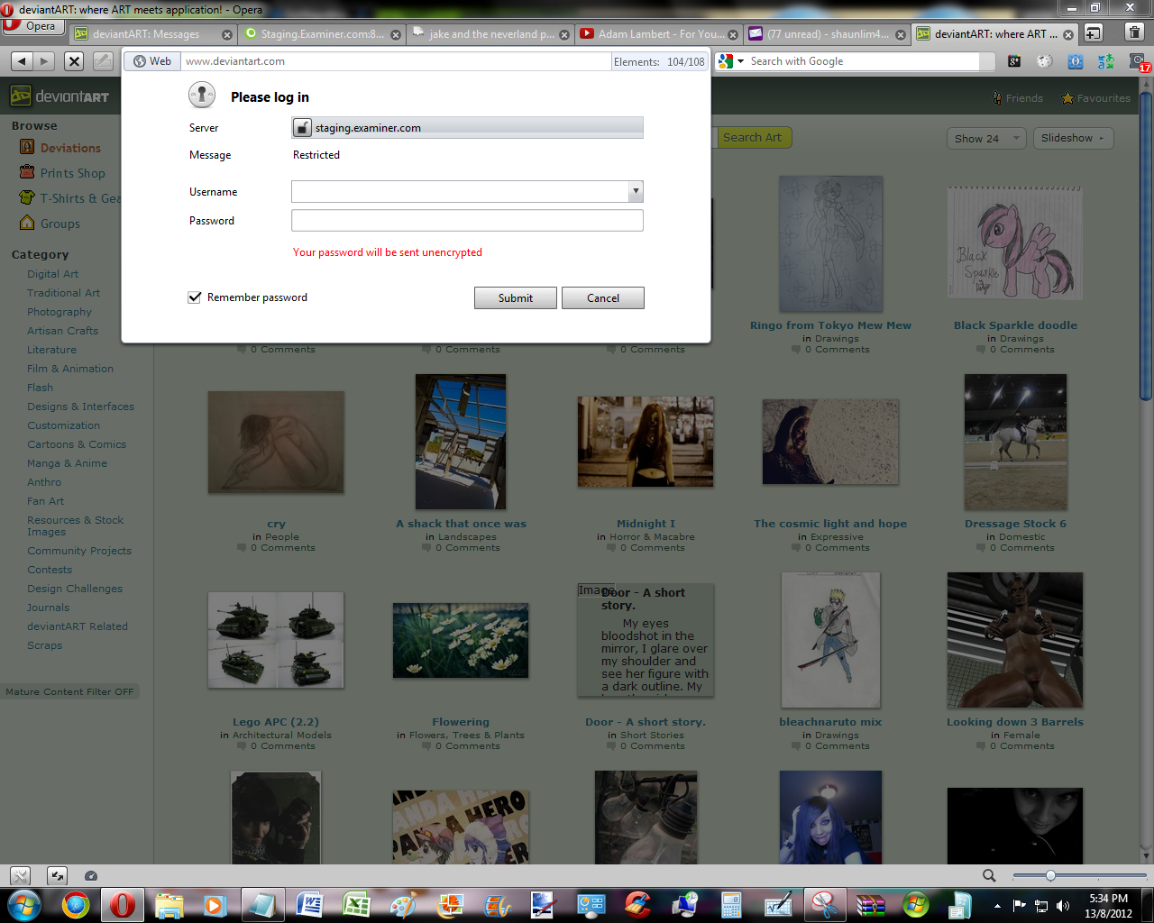Click the edit wand icon in the toolbar
The height and width of the screenshot is (923, 1154).
coord(104,61)
